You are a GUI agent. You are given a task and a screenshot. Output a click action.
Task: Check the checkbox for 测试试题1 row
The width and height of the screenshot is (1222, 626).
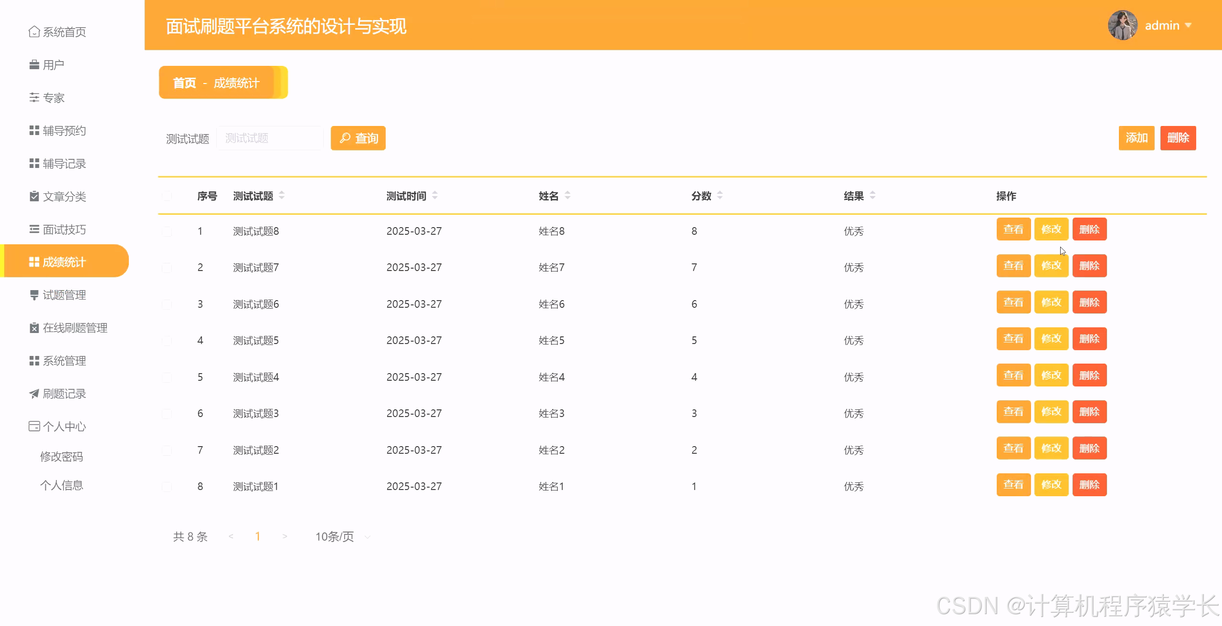[x=167, y=486]
